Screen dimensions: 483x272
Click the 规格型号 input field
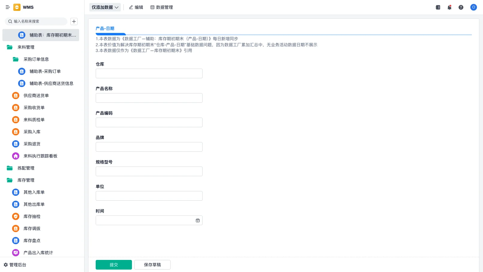pyautogui.click(x=149, y=171)
